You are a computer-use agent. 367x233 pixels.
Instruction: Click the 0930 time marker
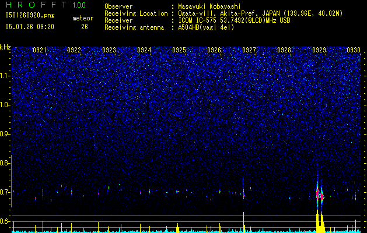(354, 50)
